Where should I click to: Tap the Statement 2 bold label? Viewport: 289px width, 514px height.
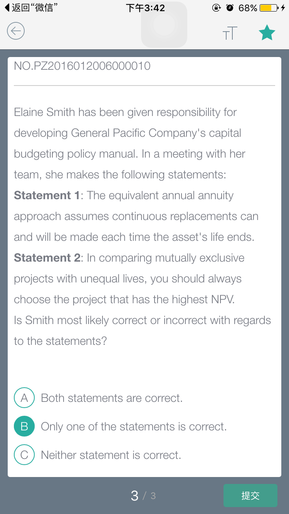[47, 258]
